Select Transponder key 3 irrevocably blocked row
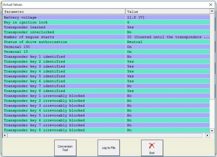Screen dimensions: 217x157 tap(106, 106)
